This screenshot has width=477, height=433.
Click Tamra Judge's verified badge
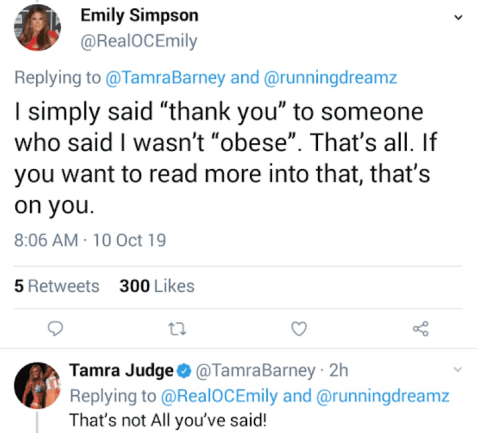185,371
